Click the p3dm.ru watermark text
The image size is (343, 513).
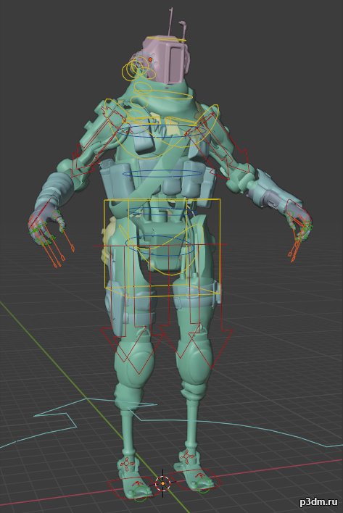pyautogui.click(x=318, y=501)
